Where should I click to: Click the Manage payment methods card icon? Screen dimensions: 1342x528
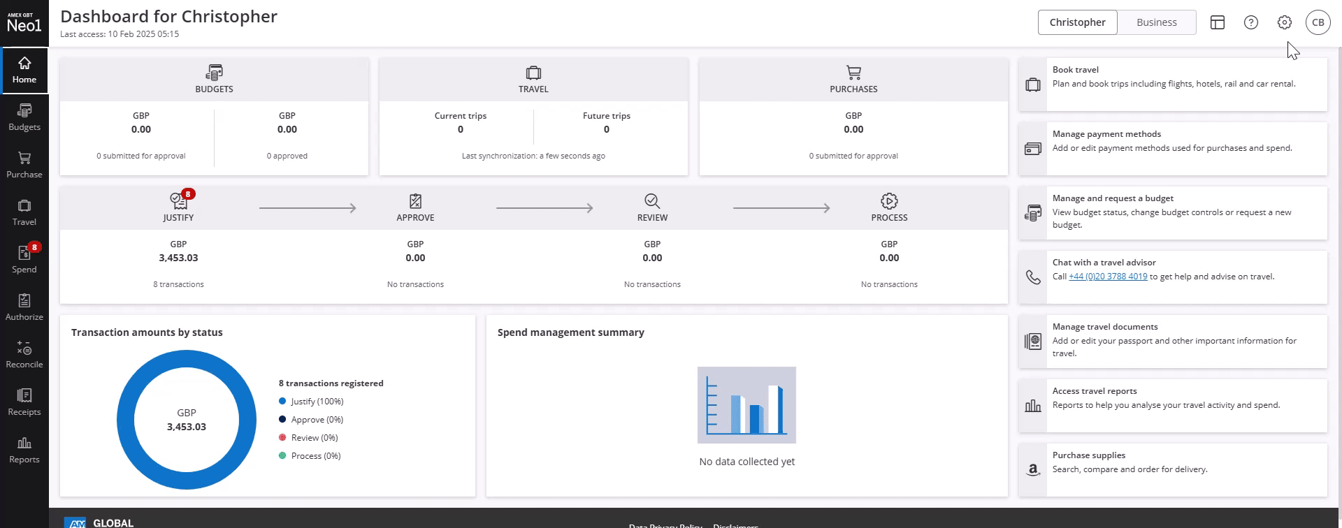[1033, 149]
